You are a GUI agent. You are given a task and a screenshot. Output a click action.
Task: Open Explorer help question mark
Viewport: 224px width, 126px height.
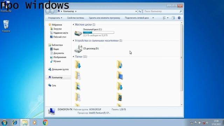coord(179,18)
